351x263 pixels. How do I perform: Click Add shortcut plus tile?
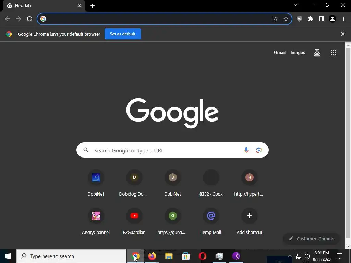click(x=250, y=222)
